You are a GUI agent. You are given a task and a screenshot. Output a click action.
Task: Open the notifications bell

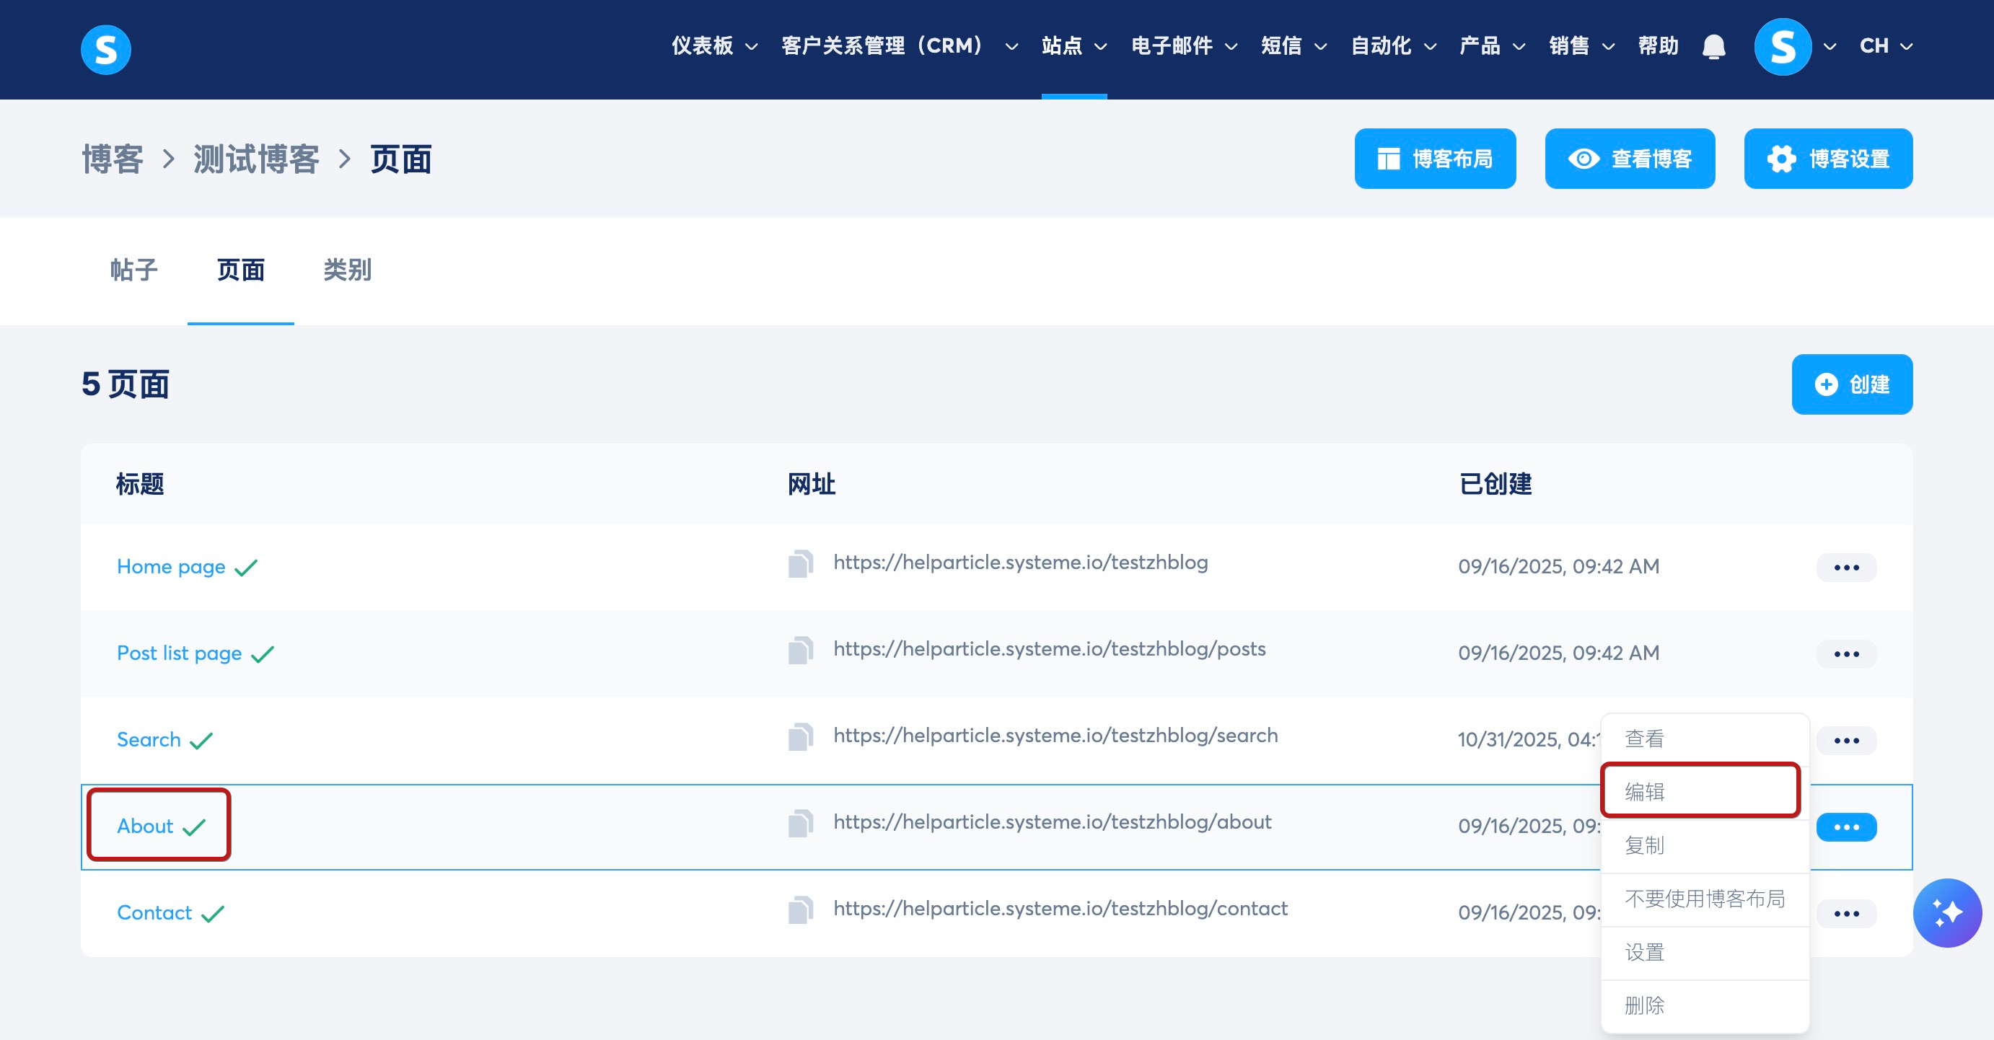click(x=1714, y=46)
